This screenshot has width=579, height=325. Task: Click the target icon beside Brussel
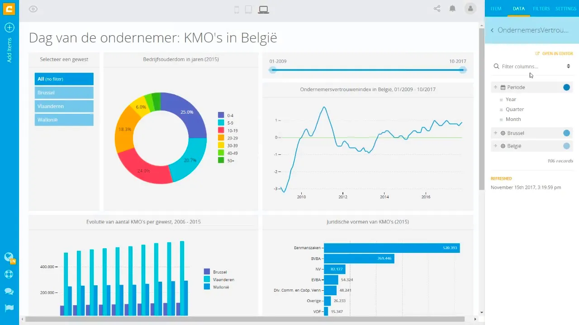point(503,133)
